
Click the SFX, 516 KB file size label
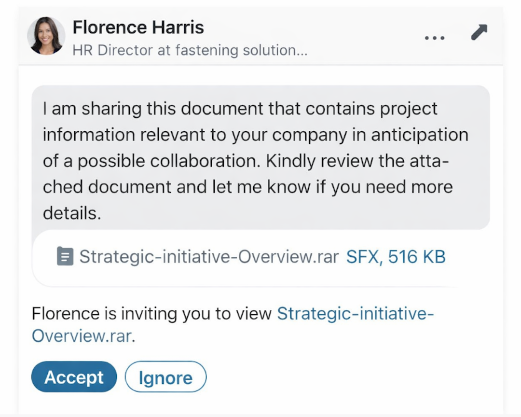coord(396,256)
